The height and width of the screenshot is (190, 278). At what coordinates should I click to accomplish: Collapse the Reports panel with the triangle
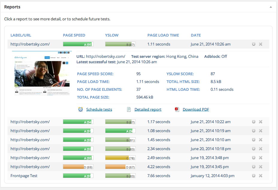coord(271,7)
